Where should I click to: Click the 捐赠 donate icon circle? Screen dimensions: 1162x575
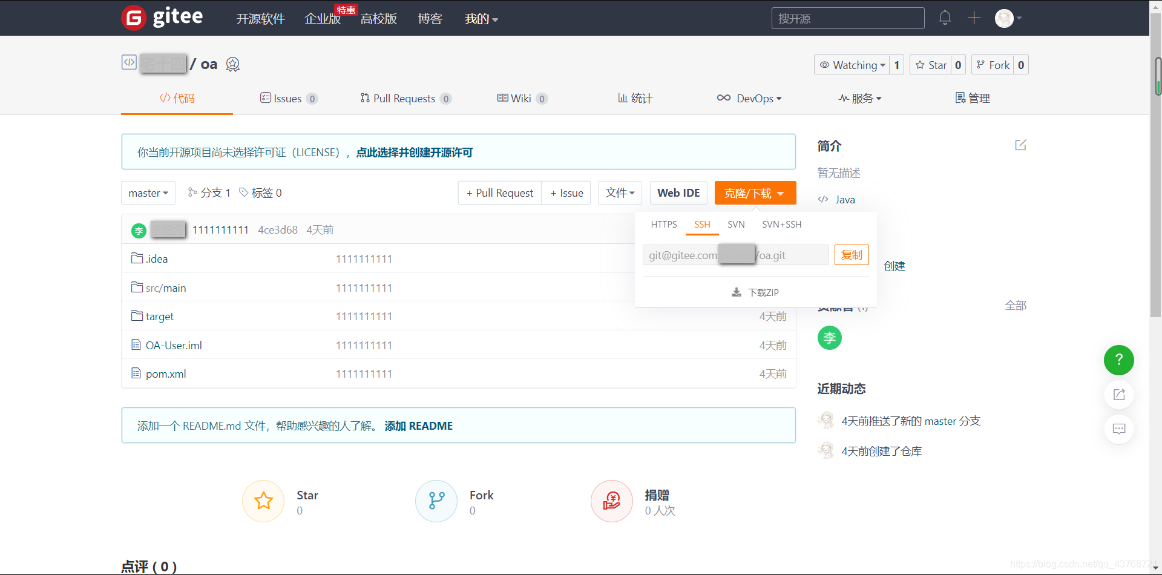tap(612, 501)
